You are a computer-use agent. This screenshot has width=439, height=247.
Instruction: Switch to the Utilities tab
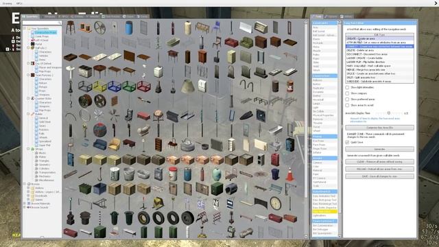pos(346,16)
